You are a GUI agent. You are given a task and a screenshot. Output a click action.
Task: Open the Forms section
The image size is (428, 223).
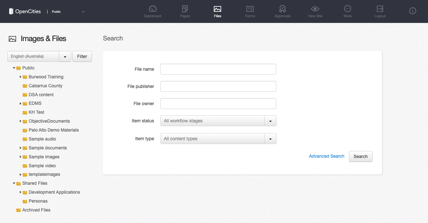coord(250,11)
